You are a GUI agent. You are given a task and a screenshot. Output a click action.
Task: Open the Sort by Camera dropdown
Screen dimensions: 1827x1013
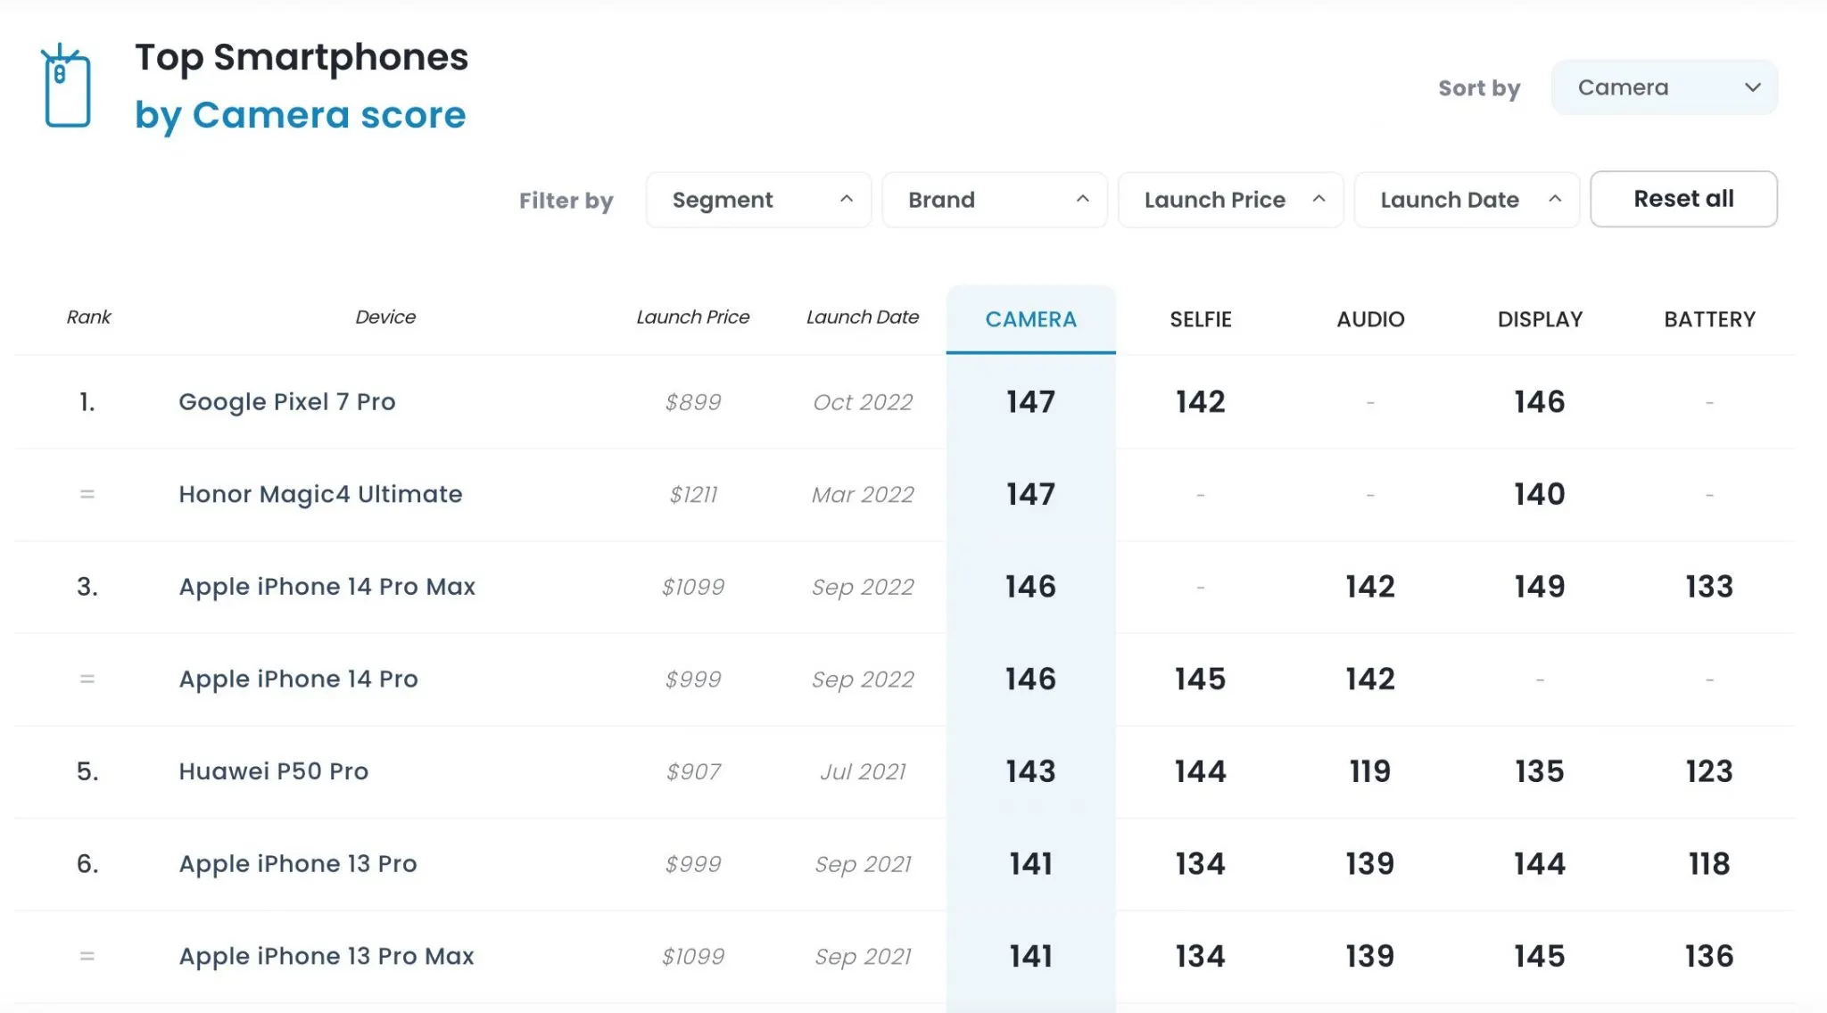tap(1664, 87)
